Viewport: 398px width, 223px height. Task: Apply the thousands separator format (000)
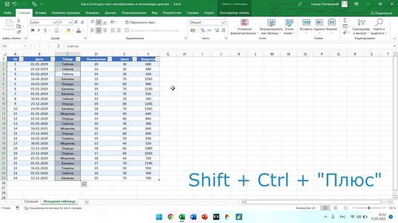point(209,30)
